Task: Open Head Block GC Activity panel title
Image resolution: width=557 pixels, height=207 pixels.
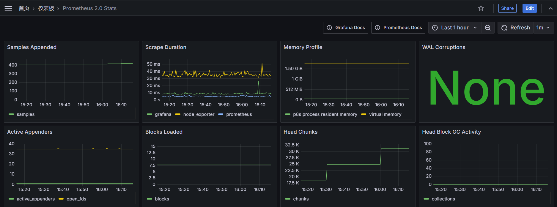Action: pyautogui.click(x=451, y=132)
